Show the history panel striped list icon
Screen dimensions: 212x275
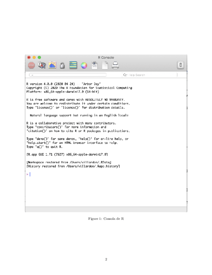coord(73,65)
